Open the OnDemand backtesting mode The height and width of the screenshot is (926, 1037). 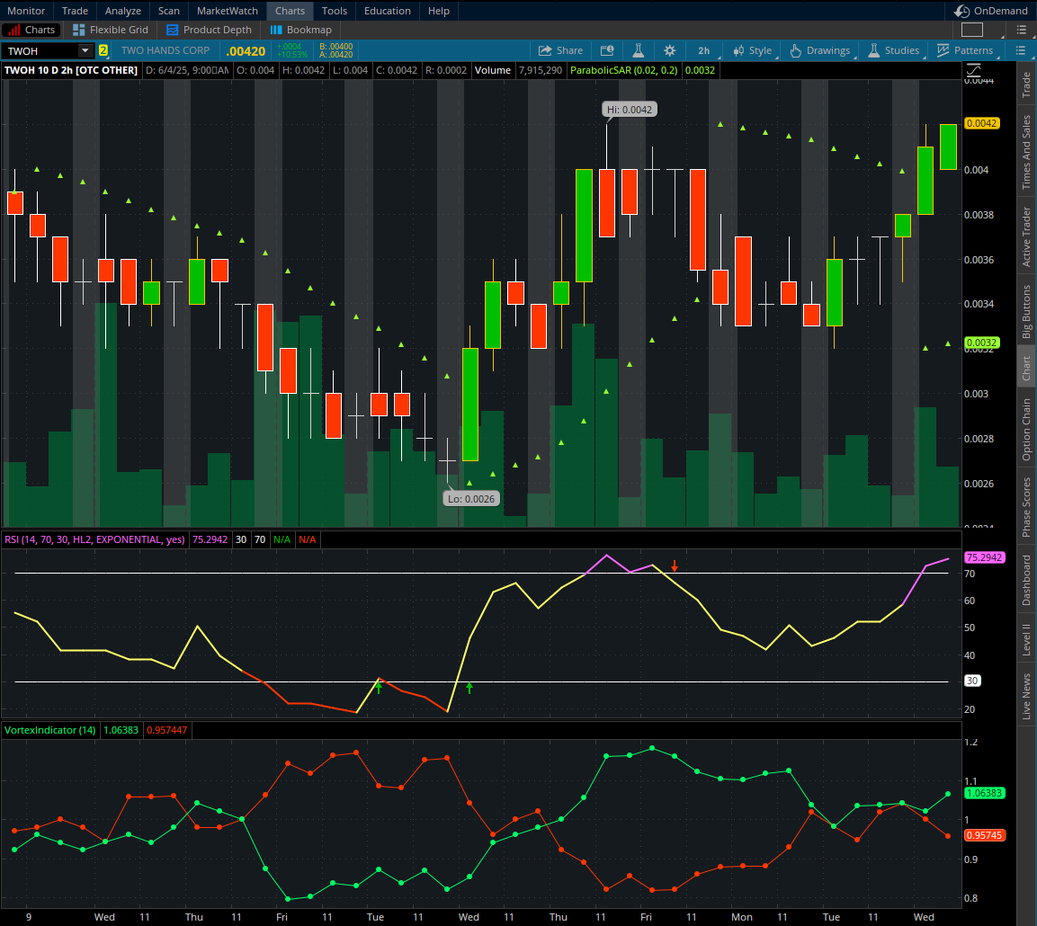(x=991, y=11)
